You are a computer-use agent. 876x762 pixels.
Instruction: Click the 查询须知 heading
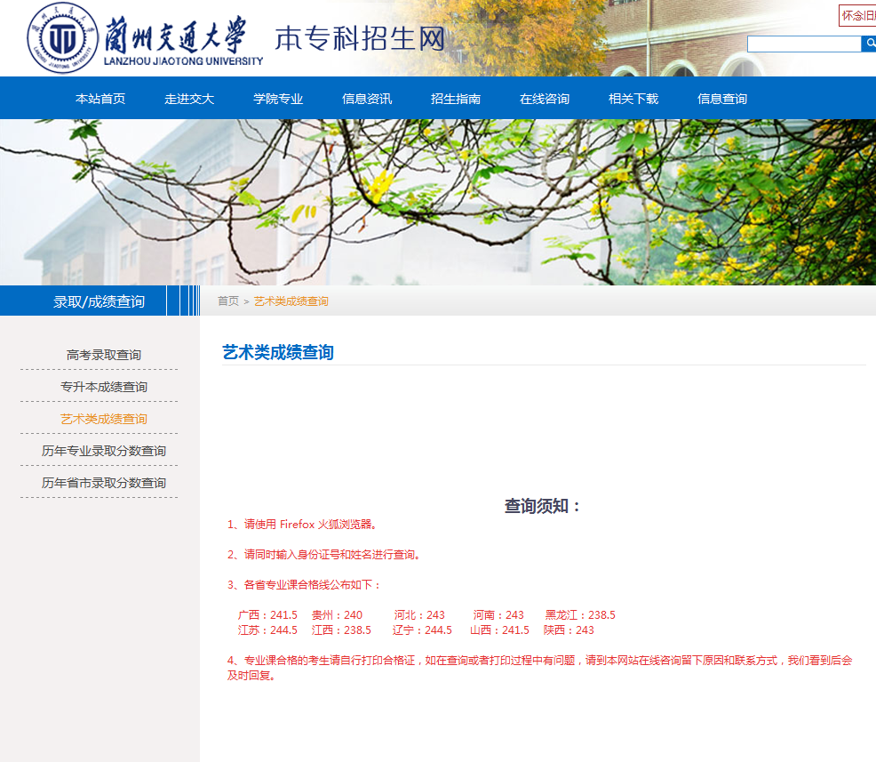543,506
